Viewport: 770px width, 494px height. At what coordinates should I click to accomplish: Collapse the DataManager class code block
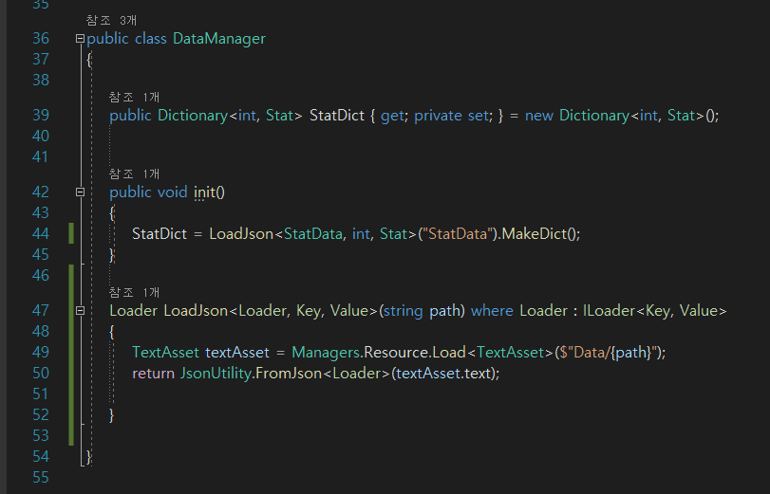[80, 39]
